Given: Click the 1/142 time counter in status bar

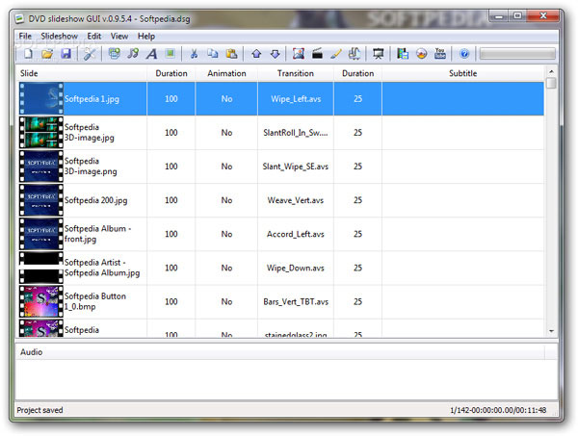Looking at the screenshot, I should (498, 410).
